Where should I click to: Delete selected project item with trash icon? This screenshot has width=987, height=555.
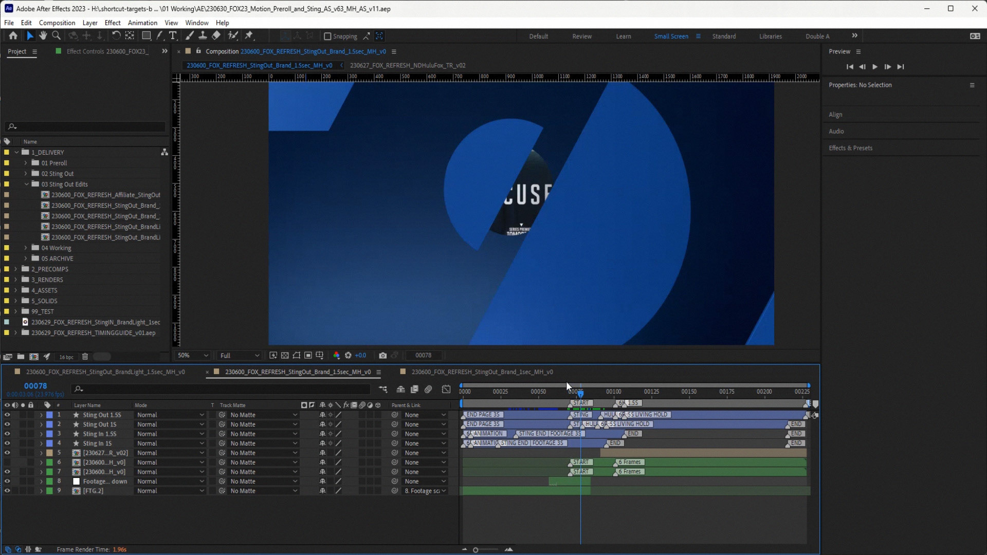[85, 357]
